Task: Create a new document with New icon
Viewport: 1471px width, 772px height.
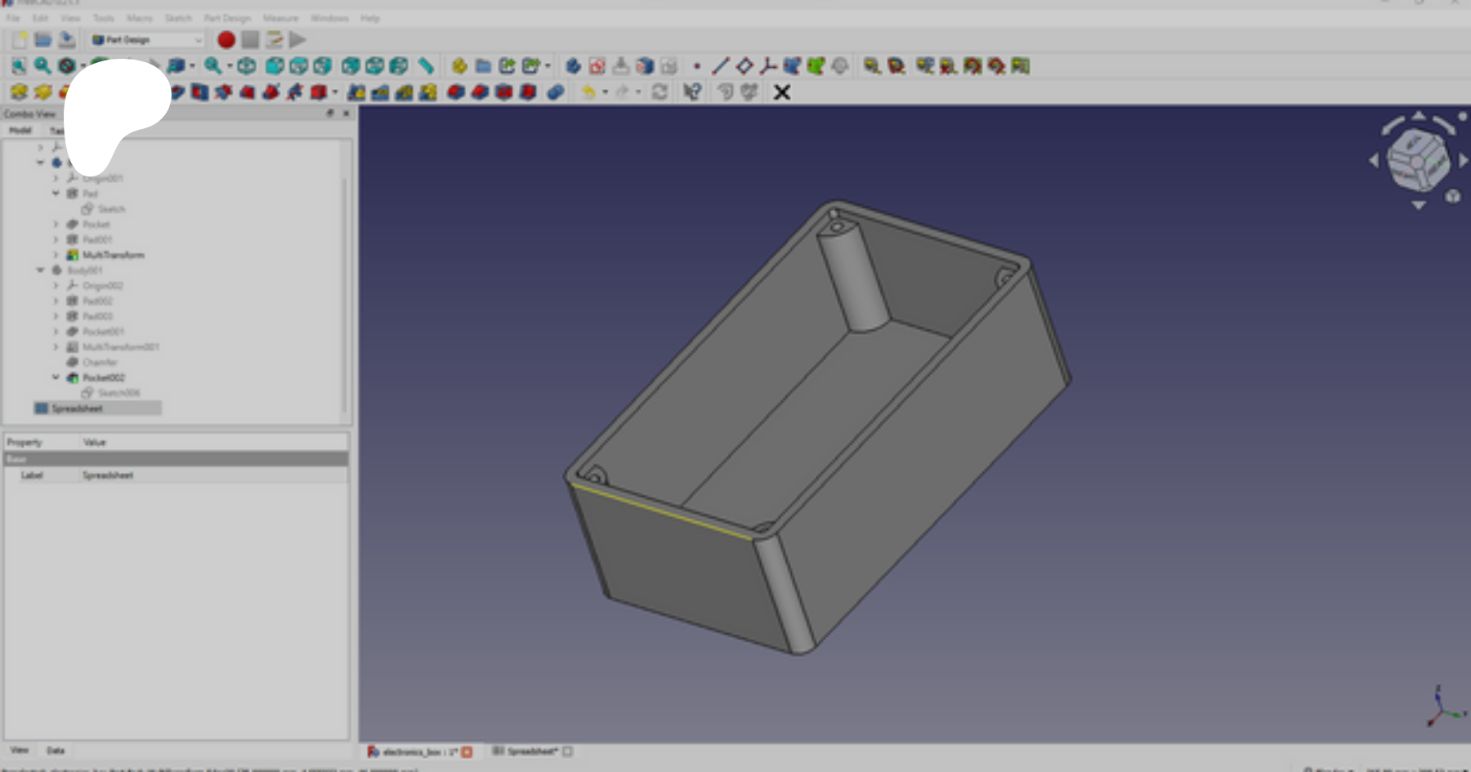Action: click(x=20, y=39)
